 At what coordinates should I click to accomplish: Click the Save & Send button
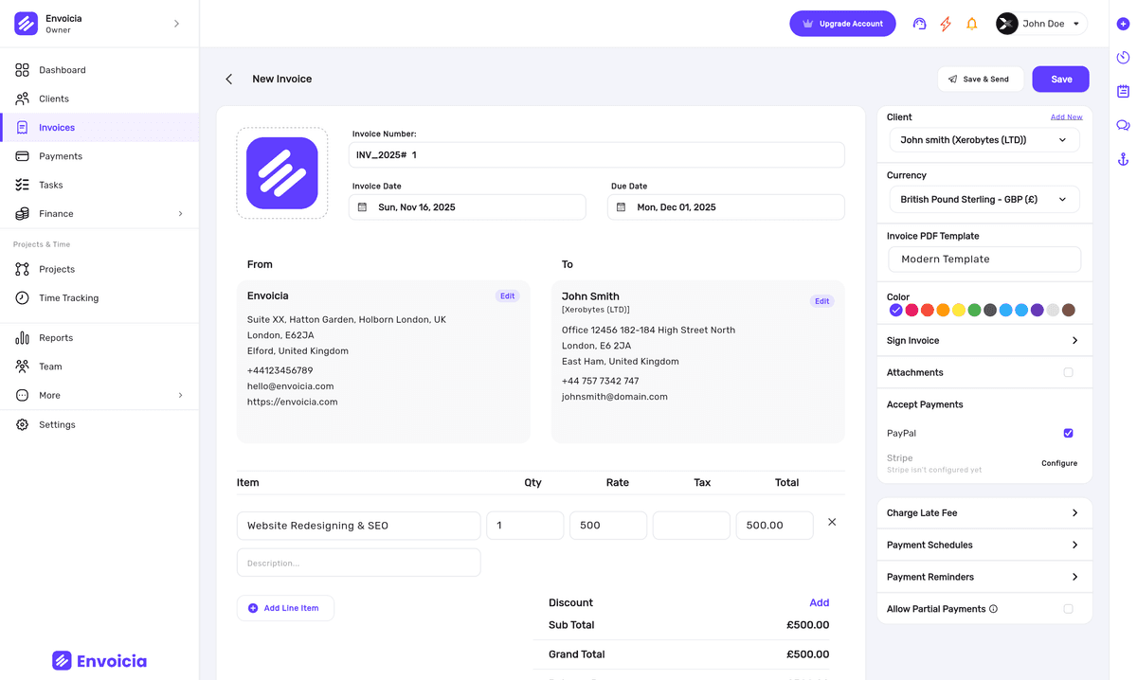(x=980, y=80)
